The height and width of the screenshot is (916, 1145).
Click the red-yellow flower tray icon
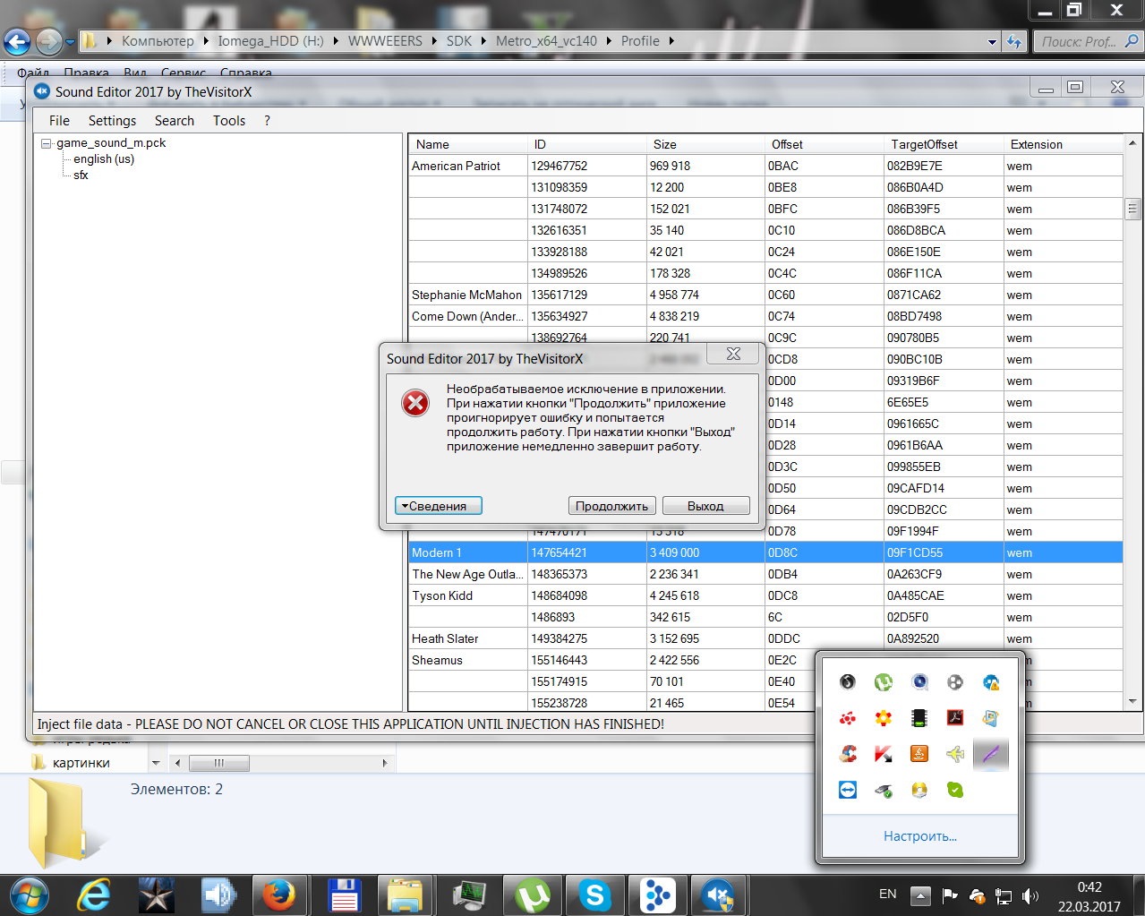click(x=884, y=718)
